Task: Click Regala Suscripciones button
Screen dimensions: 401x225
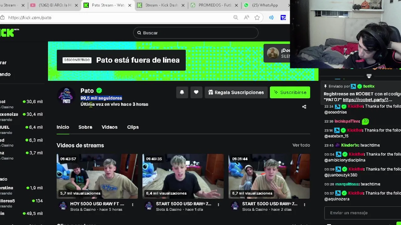Action: [x=236, y=92]
